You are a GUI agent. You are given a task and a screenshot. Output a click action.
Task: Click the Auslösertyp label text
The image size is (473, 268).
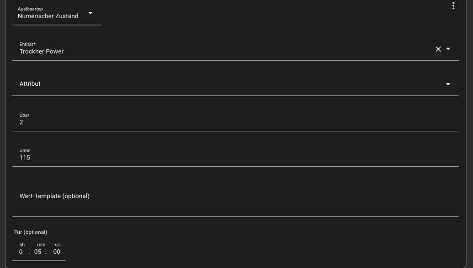[30, 9]
